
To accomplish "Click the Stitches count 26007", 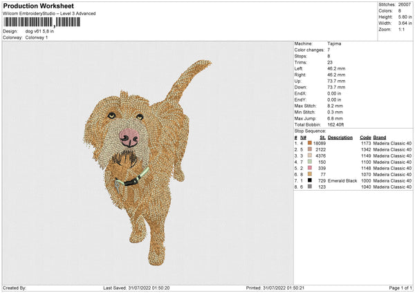I will (405, 4).
